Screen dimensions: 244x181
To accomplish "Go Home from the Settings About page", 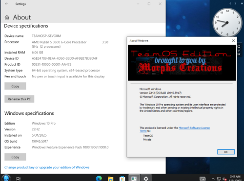I will pyautogui.click(x=7, y=18).
